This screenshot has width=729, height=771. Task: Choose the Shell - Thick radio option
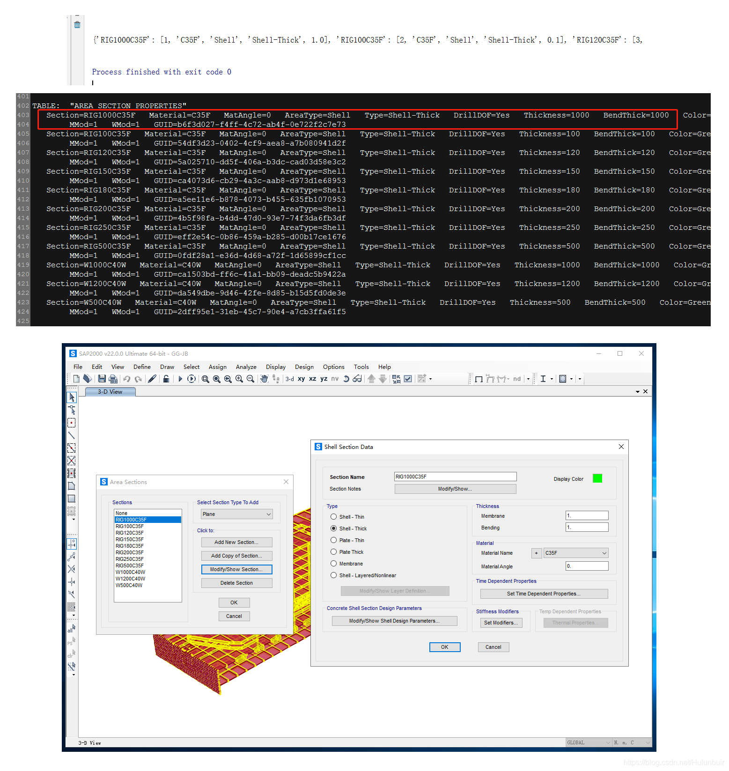click(333, 529)
